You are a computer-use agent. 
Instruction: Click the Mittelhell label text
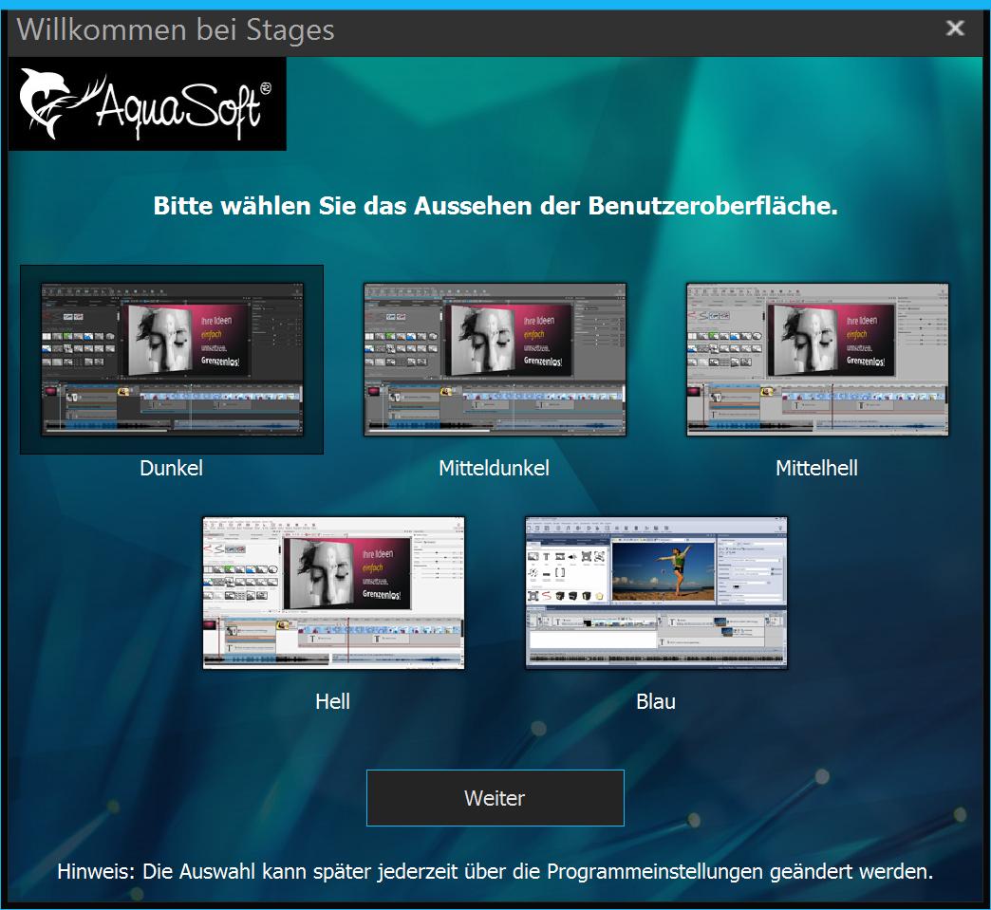816,468
